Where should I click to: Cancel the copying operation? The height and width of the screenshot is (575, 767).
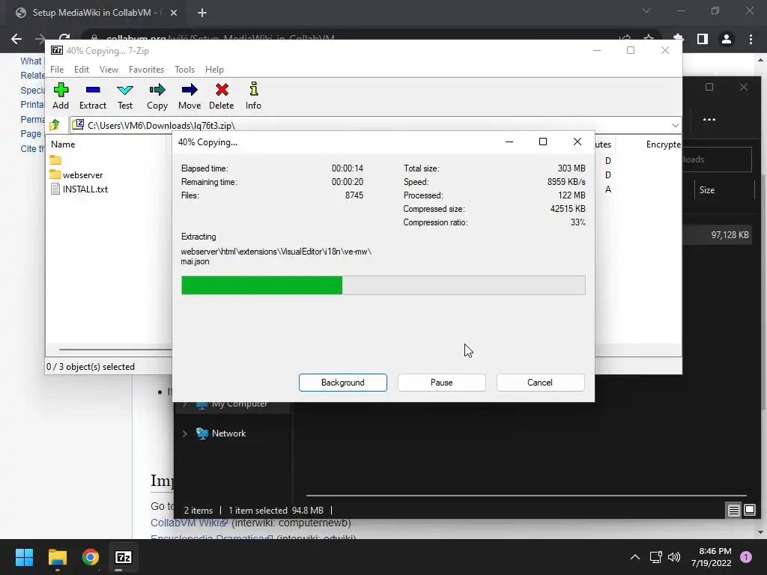[x=540, y=383]
